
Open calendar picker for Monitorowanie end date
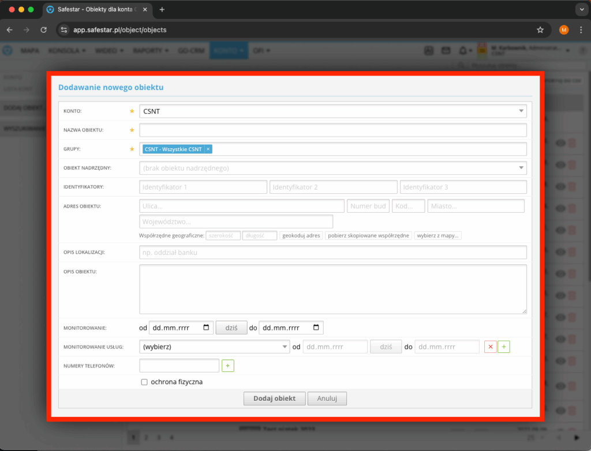(316, 328)
